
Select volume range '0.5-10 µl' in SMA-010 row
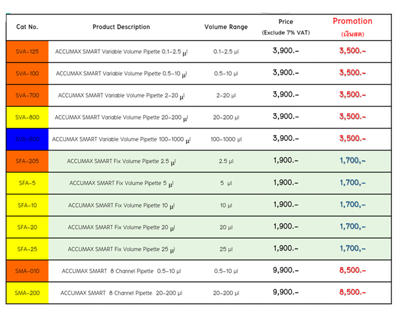(x=226, y=271)
